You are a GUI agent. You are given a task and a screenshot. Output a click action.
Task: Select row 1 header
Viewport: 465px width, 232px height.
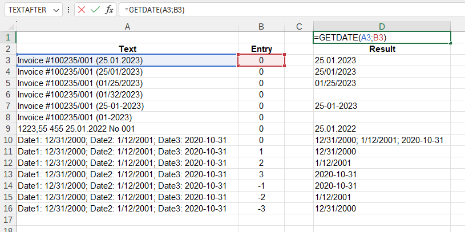point(8,37)
